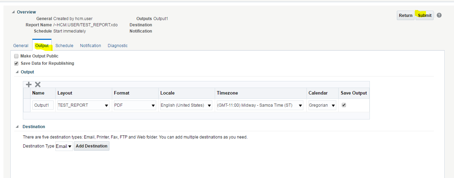454x178 pixels.
Task: Select the Output tab
Action: 42,46
